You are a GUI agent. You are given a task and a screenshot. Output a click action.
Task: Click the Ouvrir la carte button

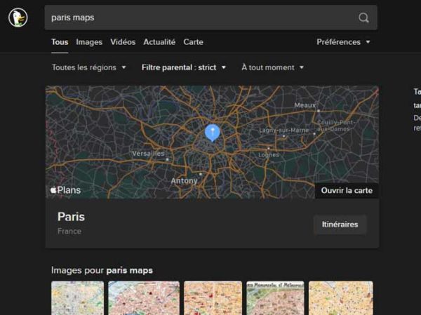347,190
